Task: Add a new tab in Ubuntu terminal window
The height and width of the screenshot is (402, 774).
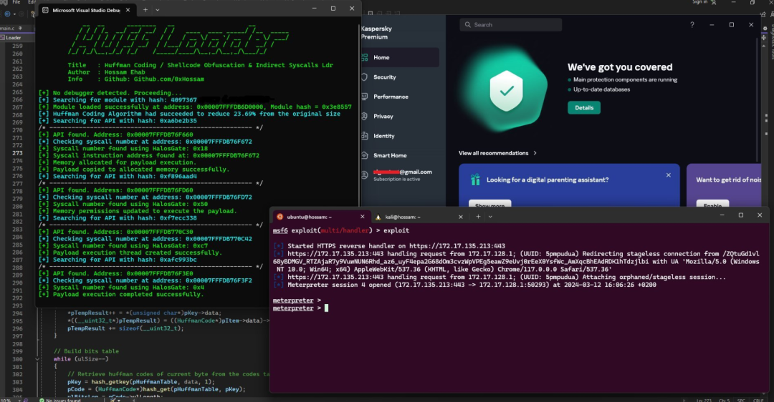Action: click(478, 216)
